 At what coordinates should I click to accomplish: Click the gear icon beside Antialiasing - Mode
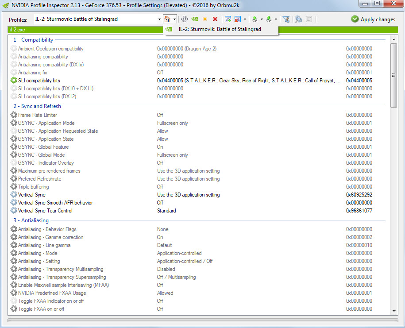pyautogui.click(x=14, y=253)
